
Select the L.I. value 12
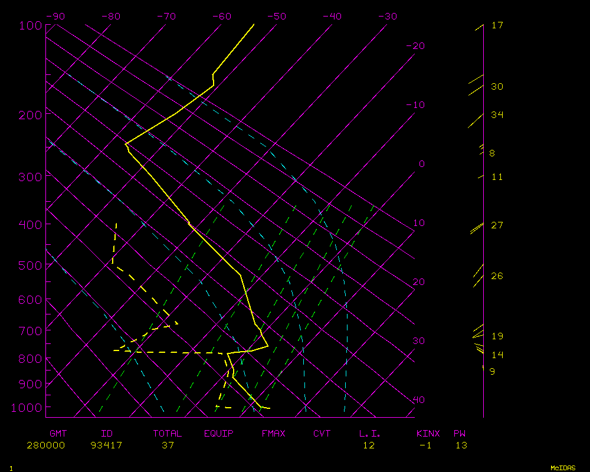[x=369, y=445]
